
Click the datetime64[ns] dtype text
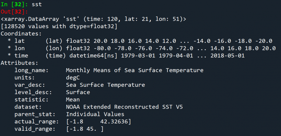[93, 56]
